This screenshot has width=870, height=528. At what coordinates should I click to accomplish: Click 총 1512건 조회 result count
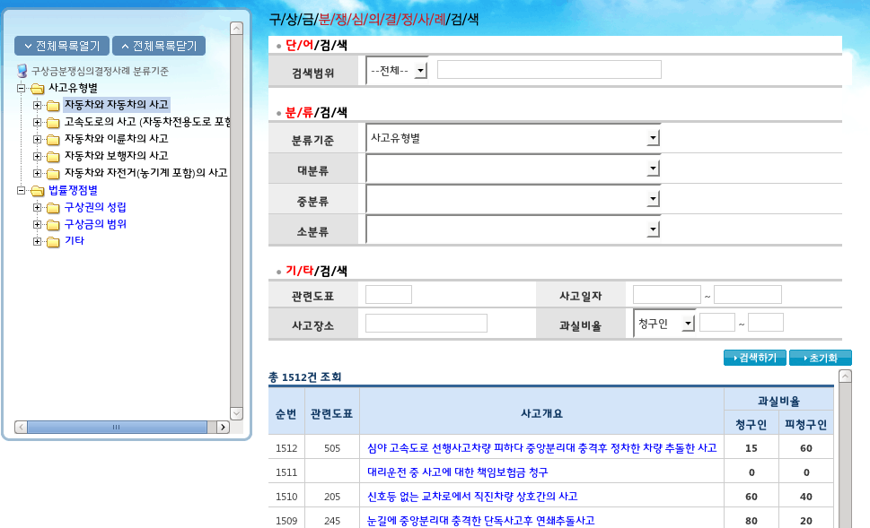pos(304,377)
